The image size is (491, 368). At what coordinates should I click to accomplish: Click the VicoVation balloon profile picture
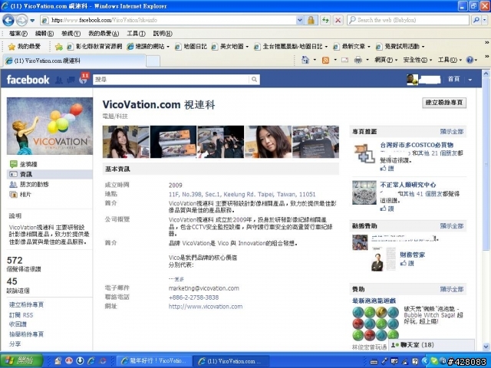[x=50, y=126]
